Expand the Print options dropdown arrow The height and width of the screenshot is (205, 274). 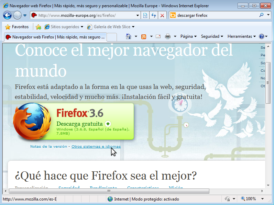(175, 36)
